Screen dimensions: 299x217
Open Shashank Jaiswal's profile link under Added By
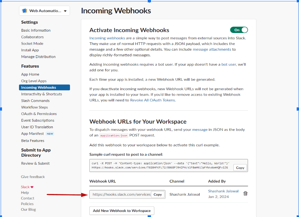pos(223,191)
